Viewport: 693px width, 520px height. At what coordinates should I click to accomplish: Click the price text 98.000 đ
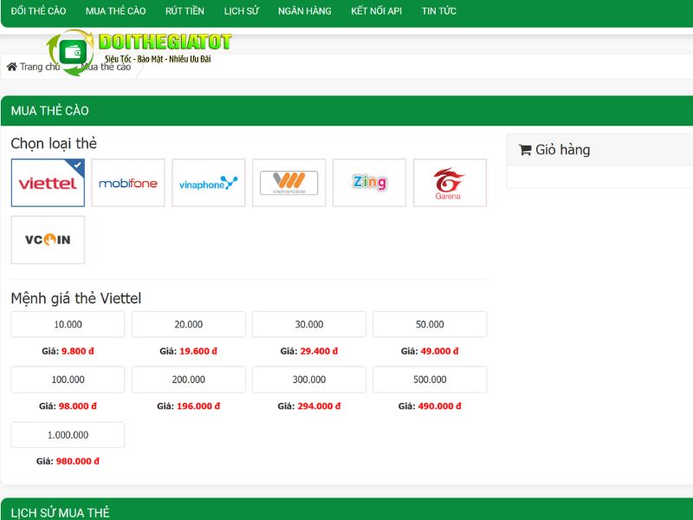click(x=78, y=406)
